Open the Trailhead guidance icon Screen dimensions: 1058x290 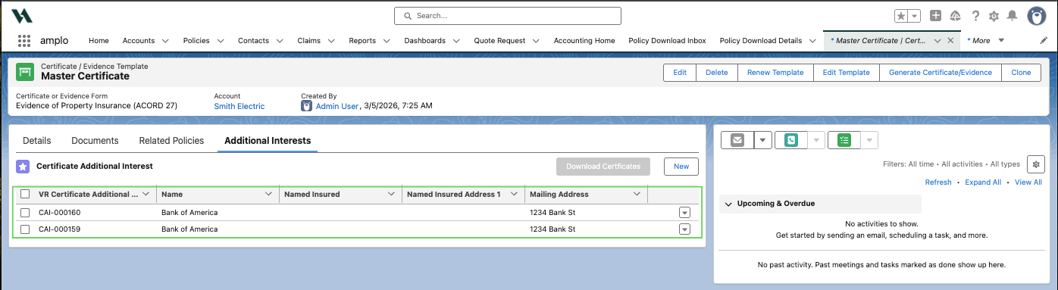[955, 15]
